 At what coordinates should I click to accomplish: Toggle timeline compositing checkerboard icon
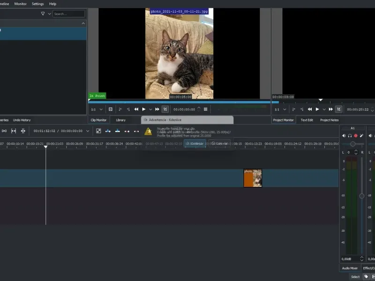pos(98,131)
